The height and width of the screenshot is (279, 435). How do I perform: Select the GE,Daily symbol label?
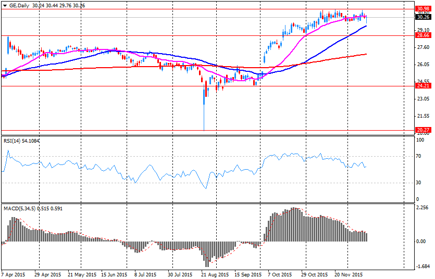click(19, 5)
